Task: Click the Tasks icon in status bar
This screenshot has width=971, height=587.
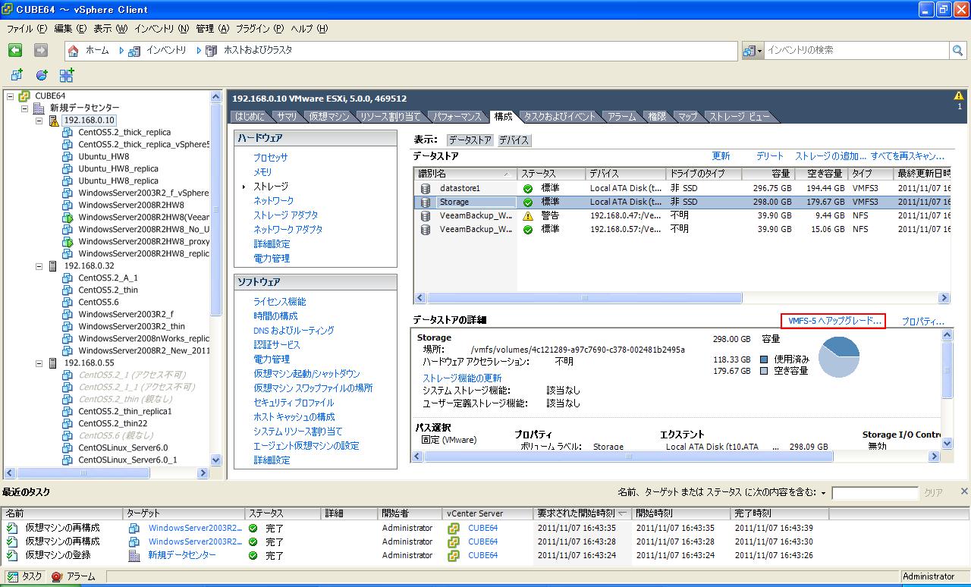Action: 12,576
